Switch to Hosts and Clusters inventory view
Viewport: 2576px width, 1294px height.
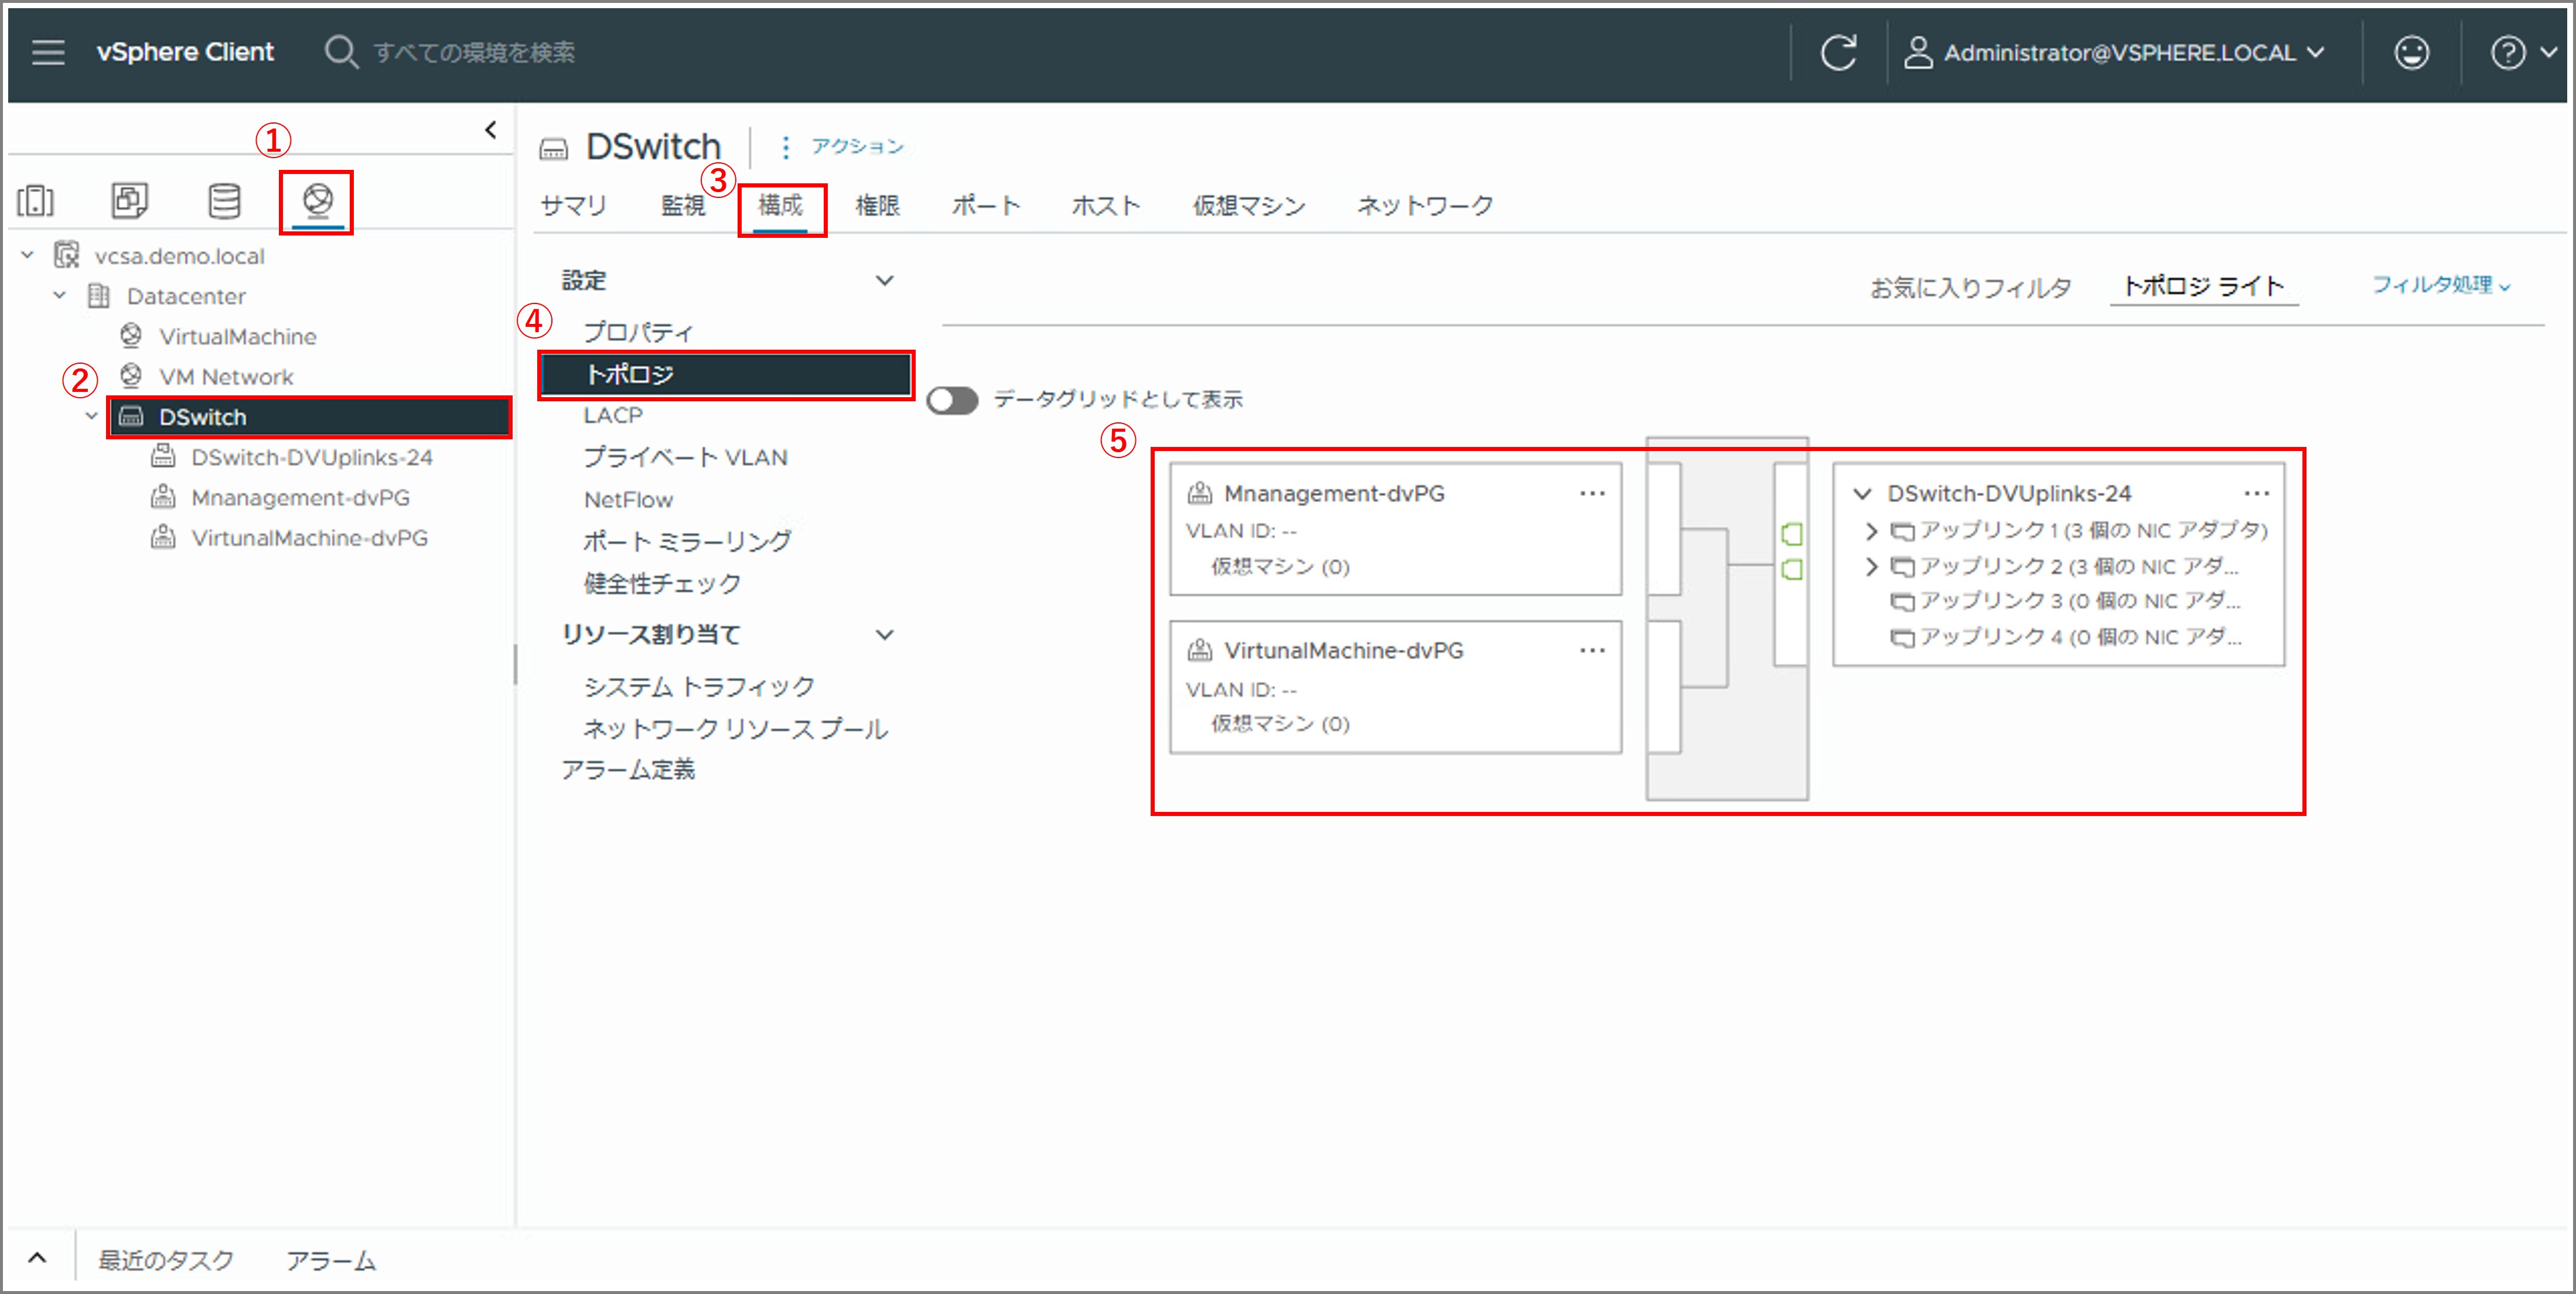(x=36, y=201)
